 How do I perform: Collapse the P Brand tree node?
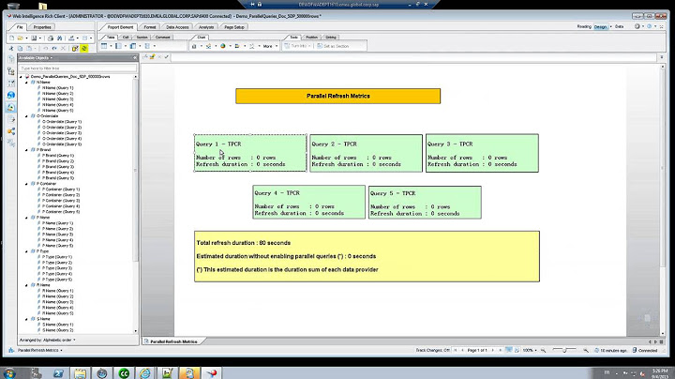point(26,150)
